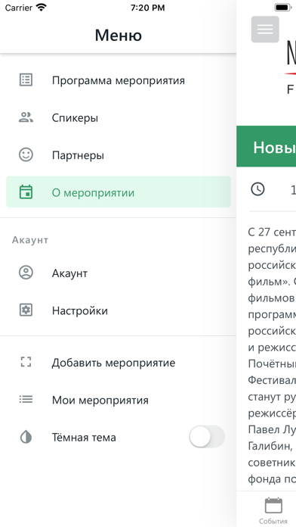The image size is (296, 527).
Task: Click the hamburger menu button
Action: tap(265, 30)
